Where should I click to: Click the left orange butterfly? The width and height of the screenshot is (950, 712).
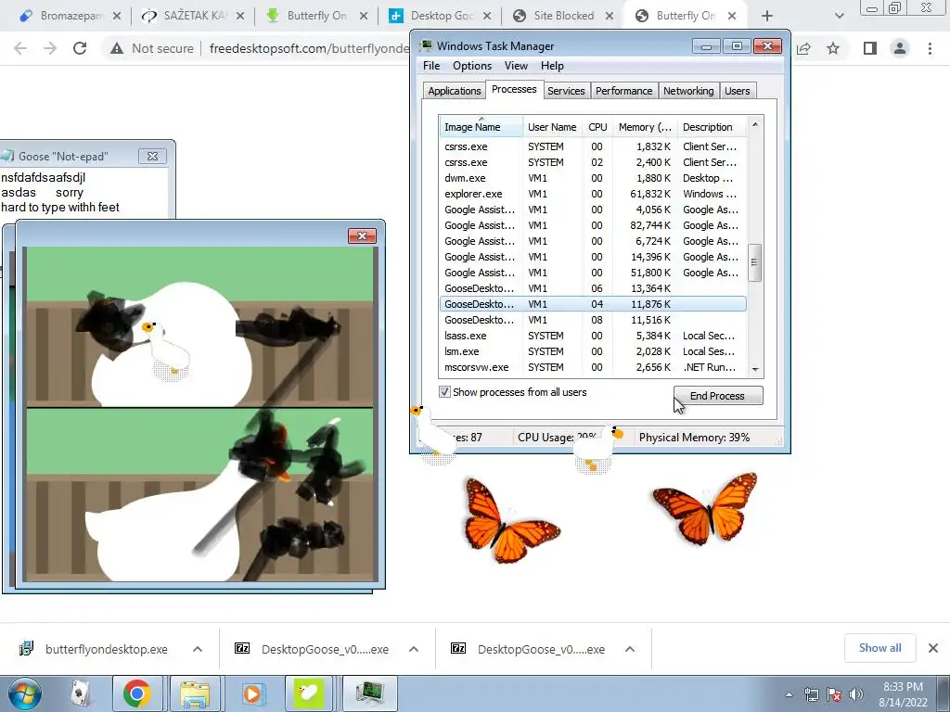[511, 521]
